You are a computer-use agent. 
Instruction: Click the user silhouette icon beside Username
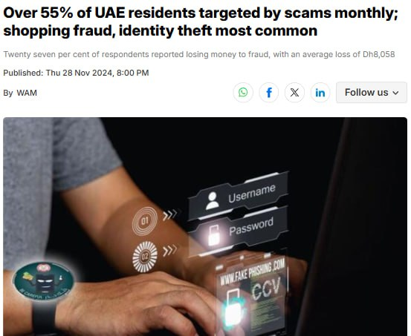tap(212, 201)
